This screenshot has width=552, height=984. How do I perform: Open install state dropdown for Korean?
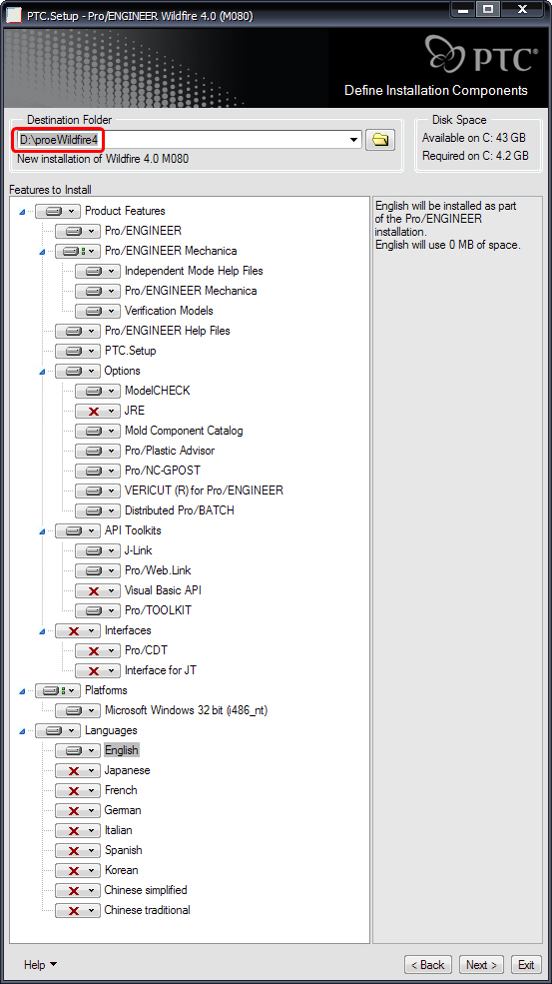coord(92,870)
